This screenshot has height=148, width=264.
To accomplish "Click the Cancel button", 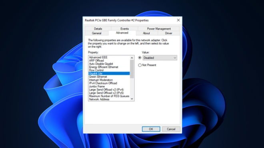I will click(171, 129).
